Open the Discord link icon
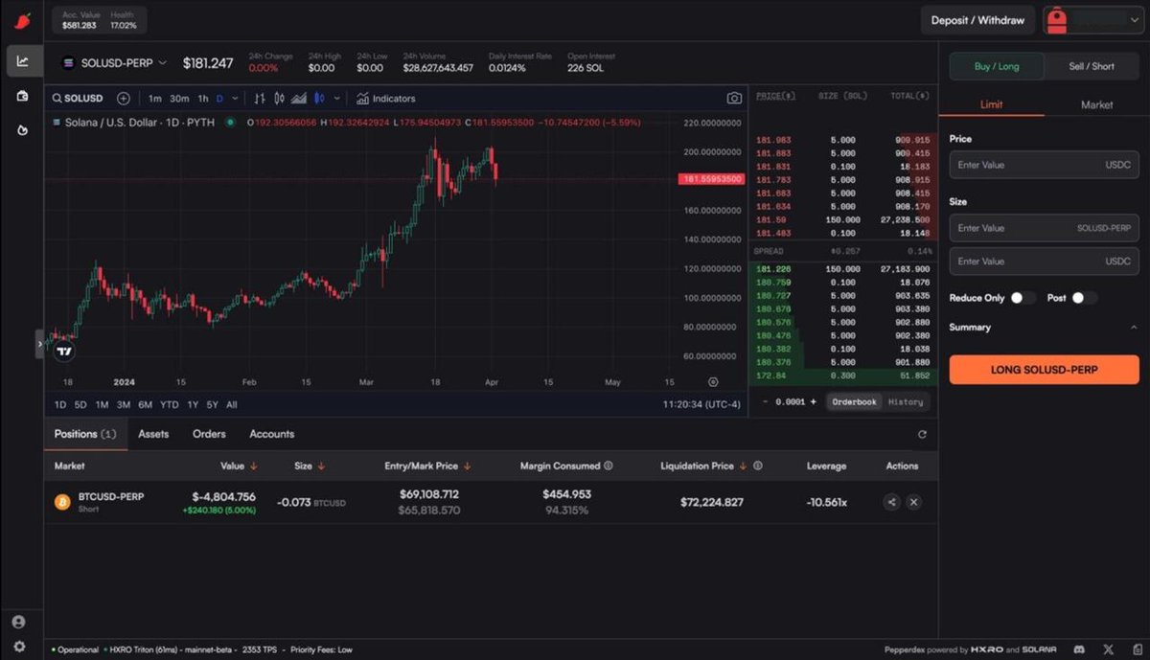1150x660 pixels. point(1081,649)
